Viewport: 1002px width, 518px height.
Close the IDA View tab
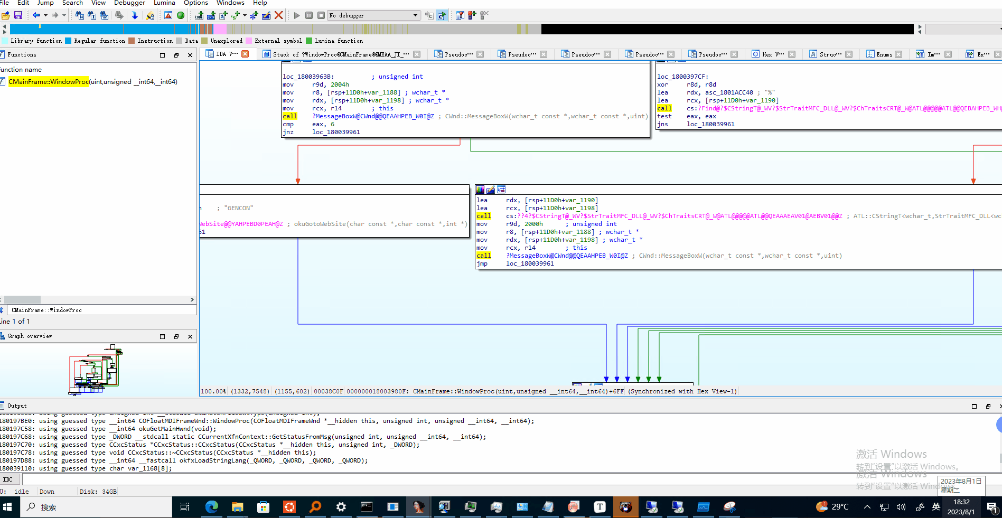(245, 54)
